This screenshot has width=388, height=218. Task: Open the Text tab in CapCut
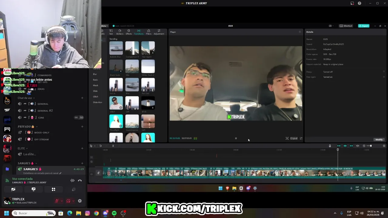pyautogui.click(x=111, y=32)
